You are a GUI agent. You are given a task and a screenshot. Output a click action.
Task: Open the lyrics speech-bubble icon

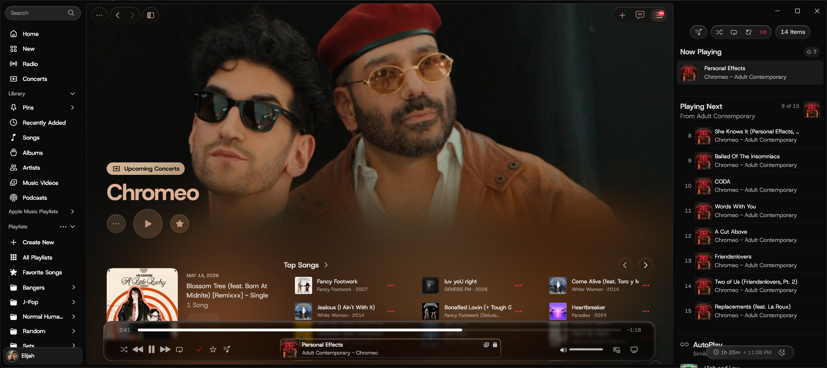(640, 15)
